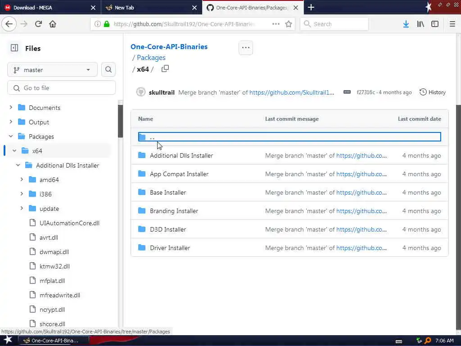This screenshot has height=346, width=461.
Task: Collapse Additional Dlls Installer tree node
Action: pyautogui.click(x=18, y=165)
